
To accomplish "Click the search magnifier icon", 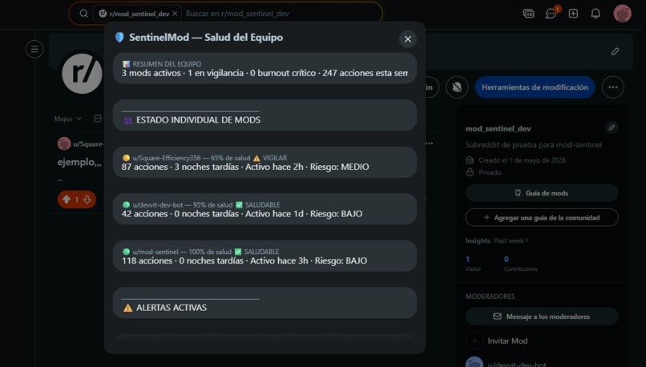I will [83, 14].
